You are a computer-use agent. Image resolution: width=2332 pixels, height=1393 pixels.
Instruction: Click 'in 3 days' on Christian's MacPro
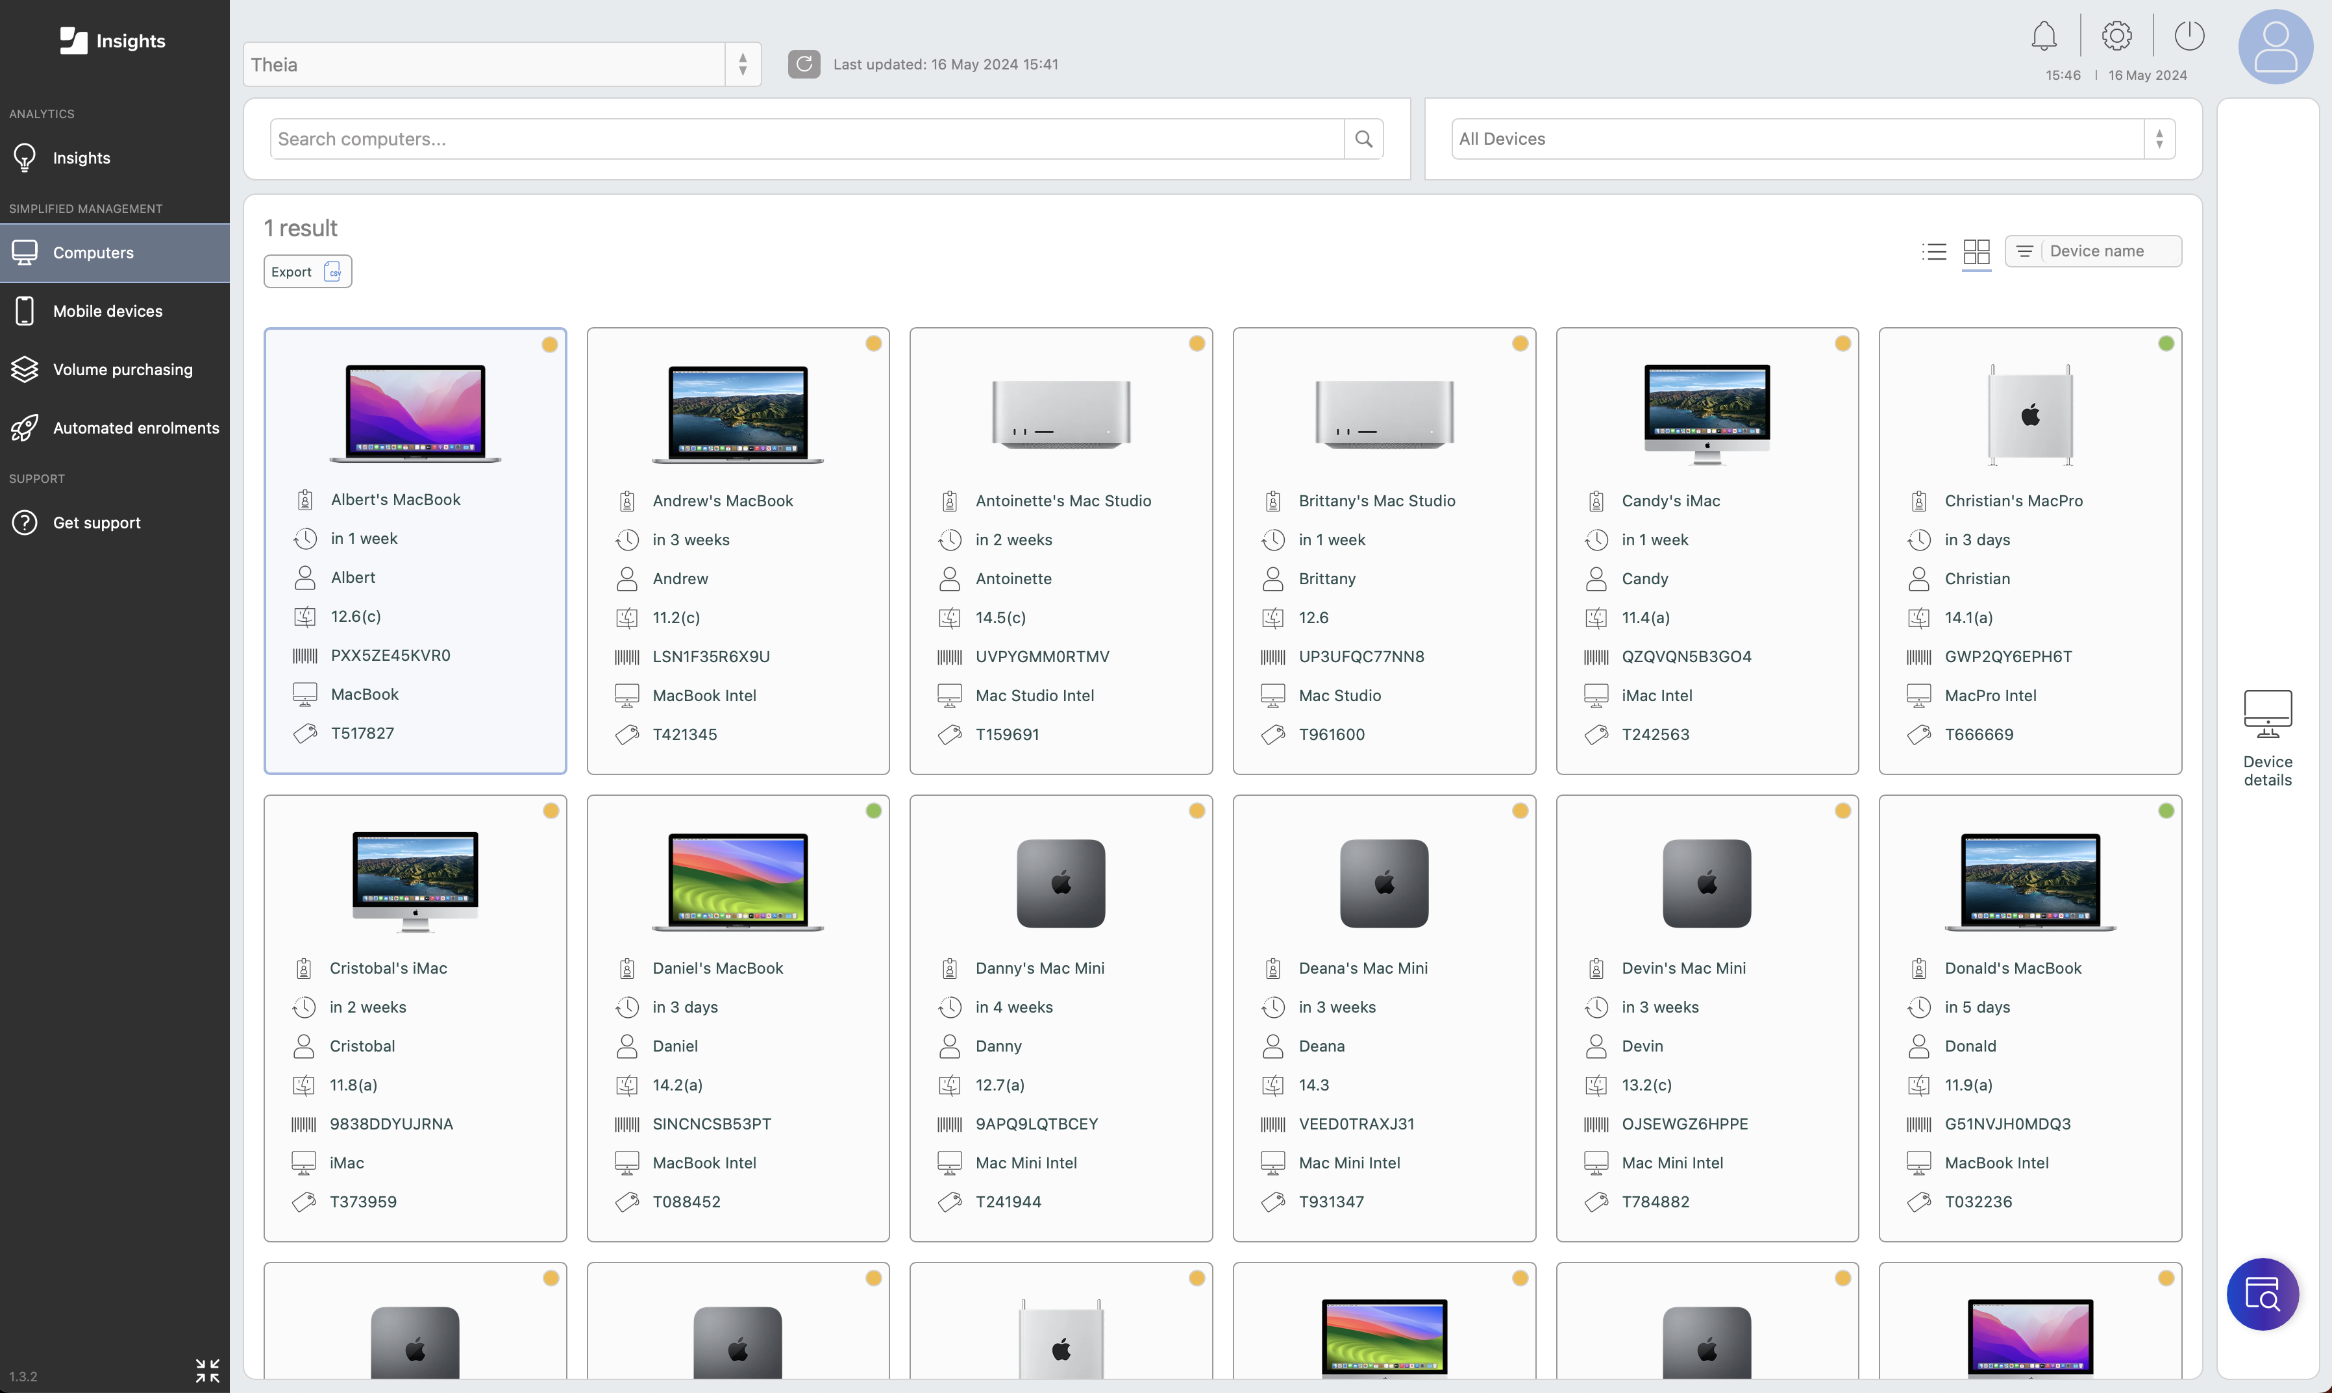[1977, 540]
